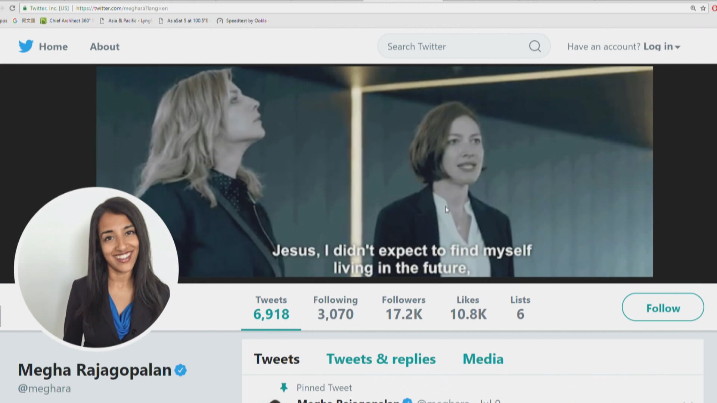Image resolution: width=717 pixels, height=403 pixels.
Task: Open the About link
Action: click(105, 47)
